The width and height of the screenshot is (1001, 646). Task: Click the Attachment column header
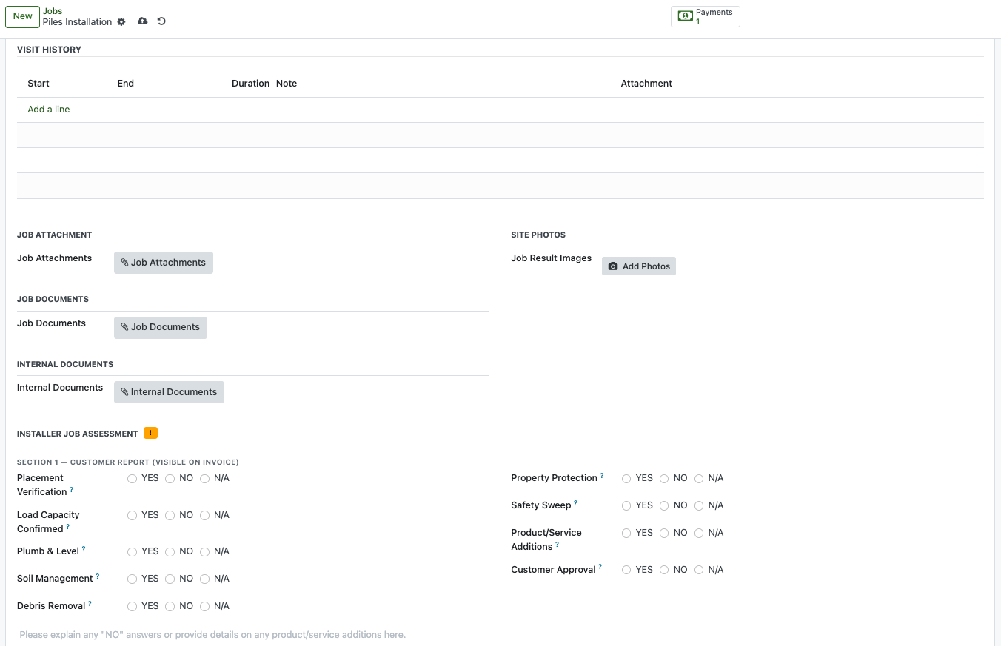[x=646, y=84]
